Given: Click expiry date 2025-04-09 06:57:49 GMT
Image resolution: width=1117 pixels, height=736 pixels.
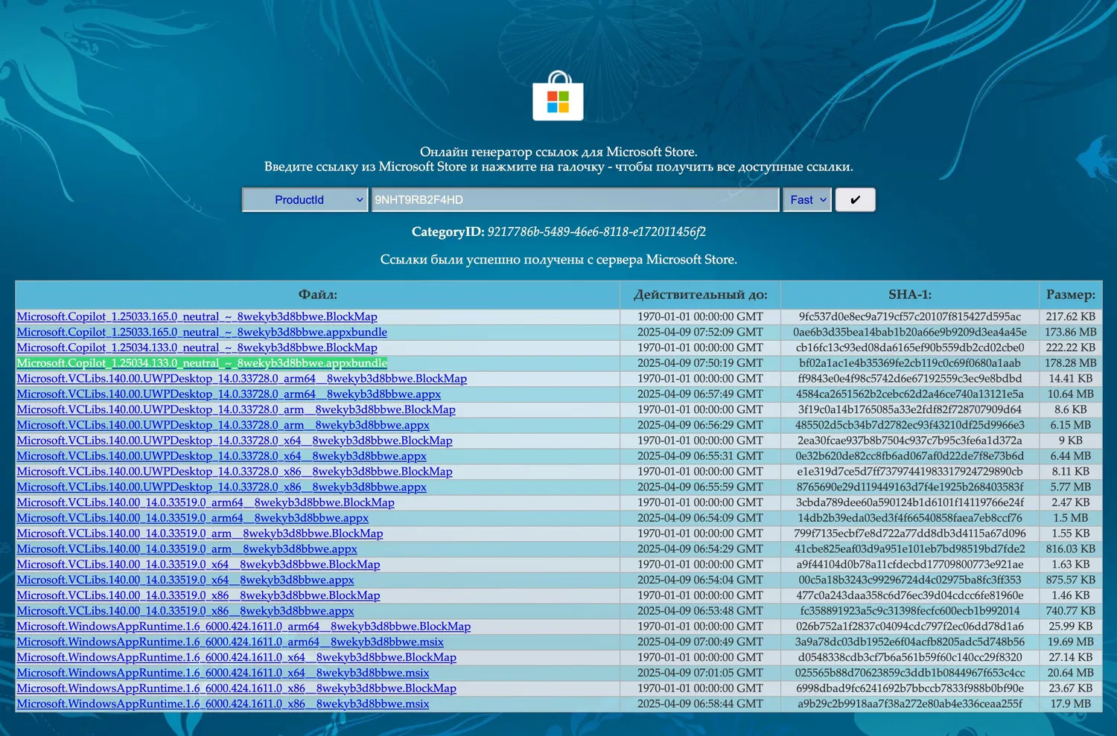Looking at the screenshot, I should click(x=701, y=394).
